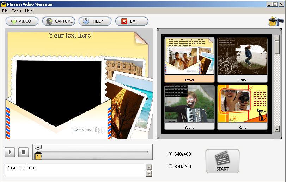Click the playback position slider handle
The image size is (286, 182).
tap(38, 147)
